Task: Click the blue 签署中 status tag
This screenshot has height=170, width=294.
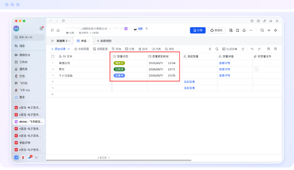Action: (119, 75)
